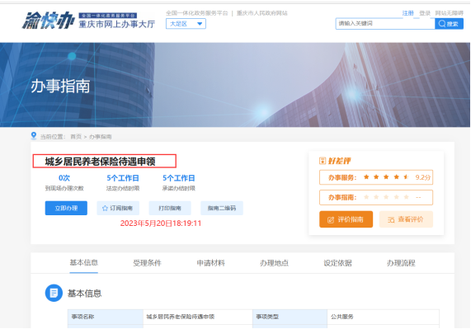Switch to the 基本信息 tab
Screen dimensions: 471x329
tap(84, 263)
